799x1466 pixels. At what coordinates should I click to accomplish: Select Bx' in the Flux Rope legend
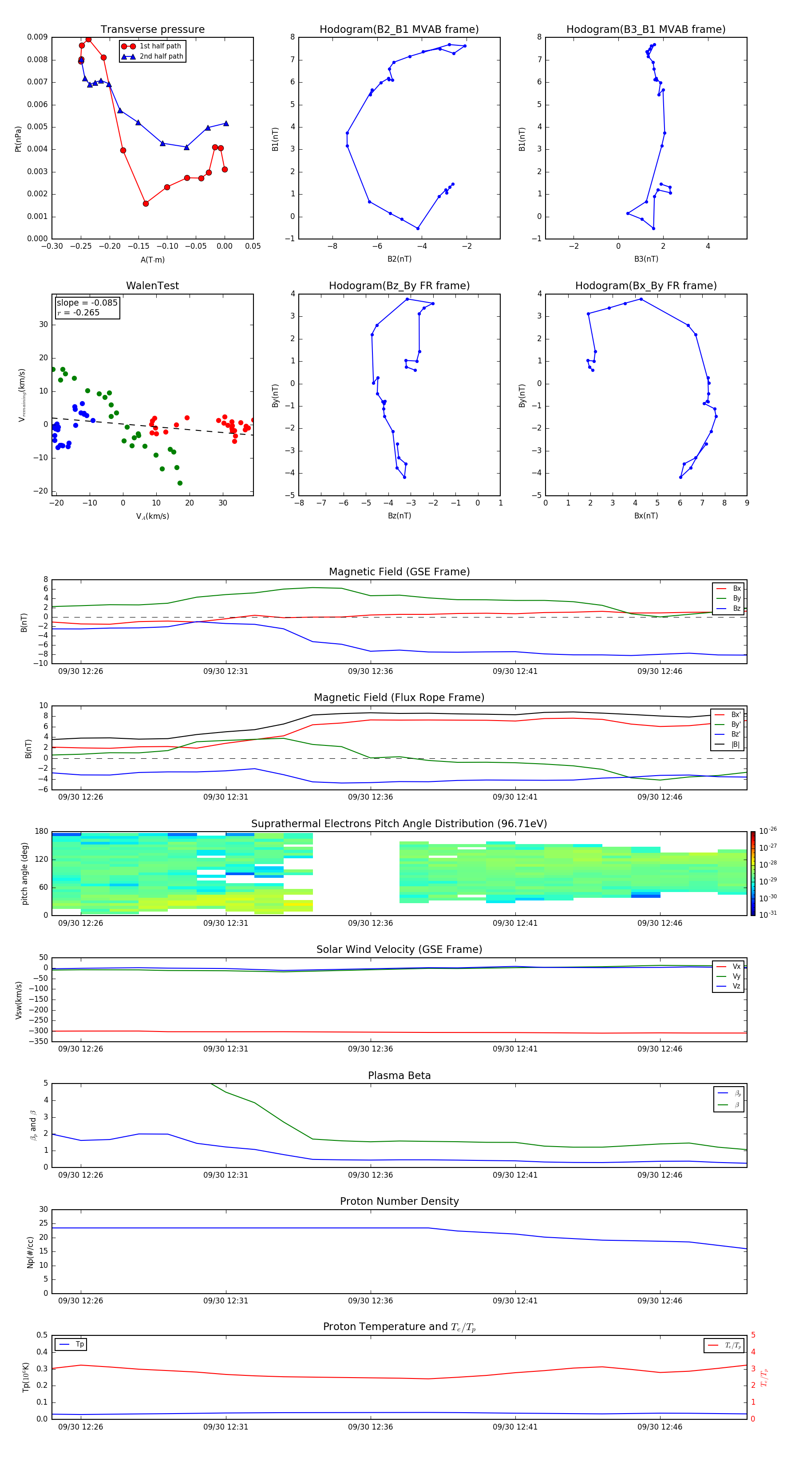728,715
